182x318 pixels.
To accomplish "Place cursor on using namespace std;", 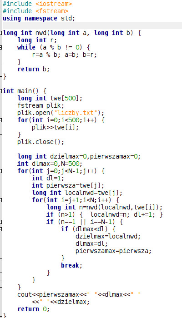I will (39, 18).
